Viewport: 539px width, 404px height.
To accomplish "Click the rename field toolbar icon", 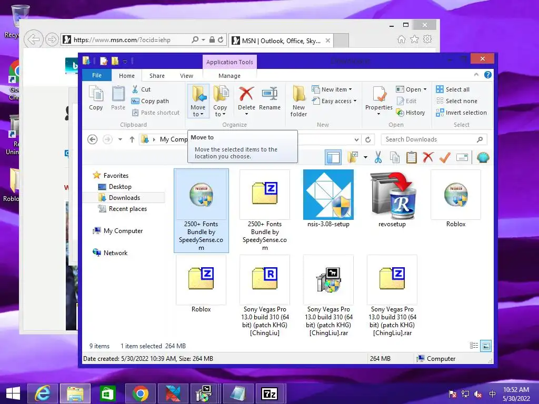I will tap(462, 158).
